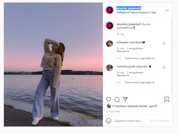The image size is (179, 134).
Task: Reply to innkaaav's comment via Відповісти
Action: pos(121,51)
